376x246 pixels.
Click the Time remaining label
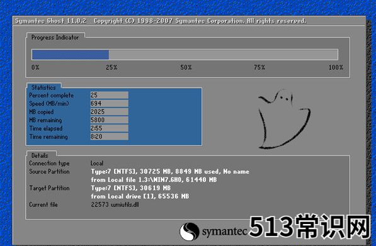click(x=48, y=137)
